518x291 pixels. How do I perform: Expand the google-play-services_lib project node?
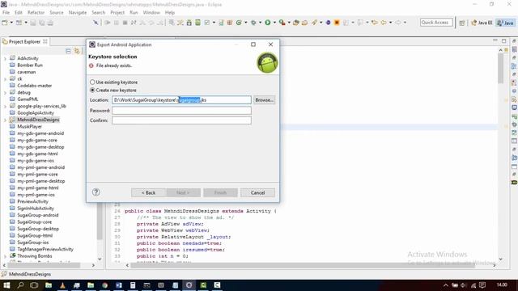coord(5,106)
